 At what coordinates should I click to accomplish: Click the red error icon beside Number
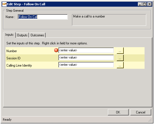[56, 50]
